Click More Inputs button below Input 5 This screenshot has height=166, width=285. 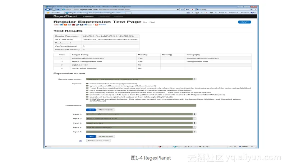[x=105, y=136]
